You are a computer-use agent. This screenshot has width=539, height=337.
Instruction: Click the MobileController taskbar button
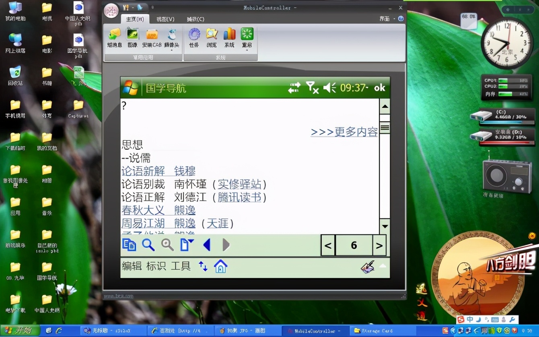[315, 331]
